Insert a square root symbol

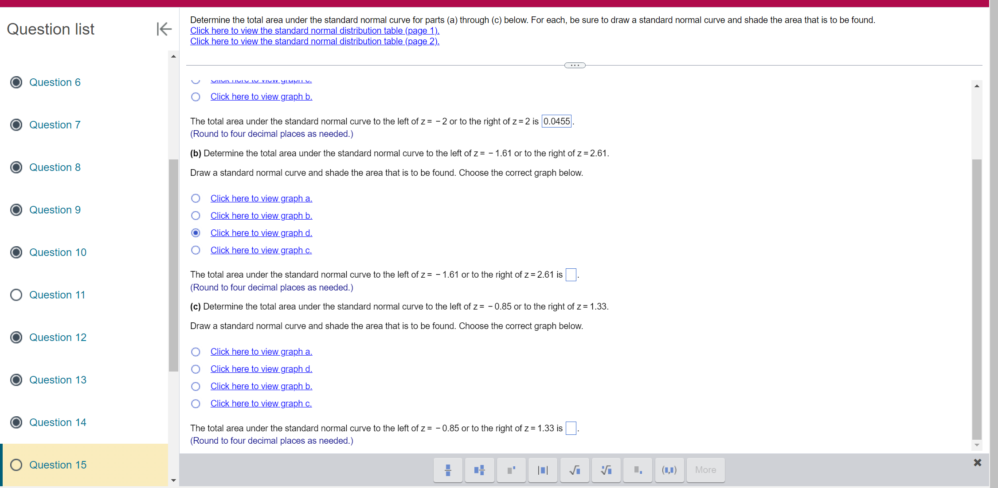(x=574, y=470)
